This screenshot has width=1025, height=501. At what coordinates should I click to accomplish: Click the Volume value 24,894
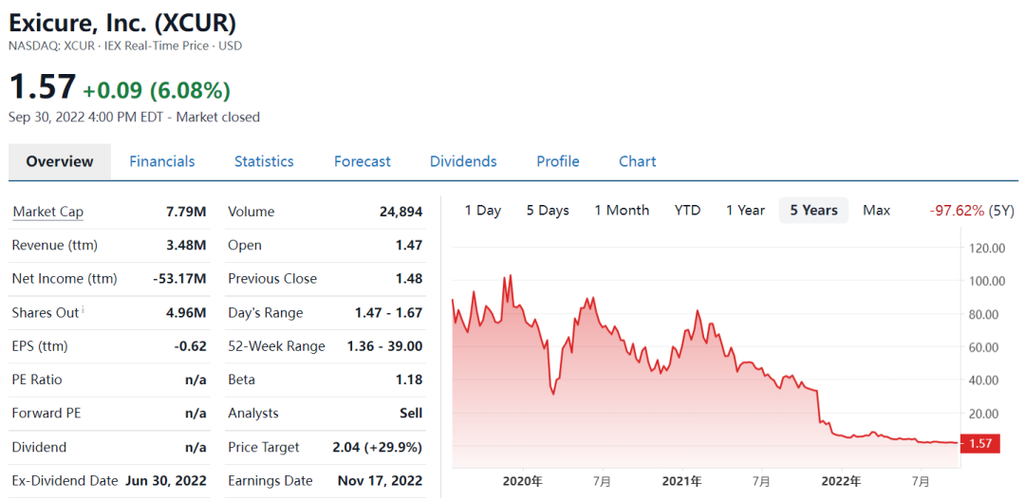[401, 212]
